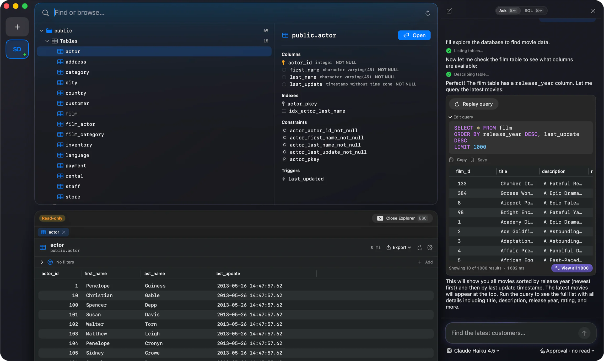
Task: Click View all 1000 button
Action: click(x=572, y=268)
